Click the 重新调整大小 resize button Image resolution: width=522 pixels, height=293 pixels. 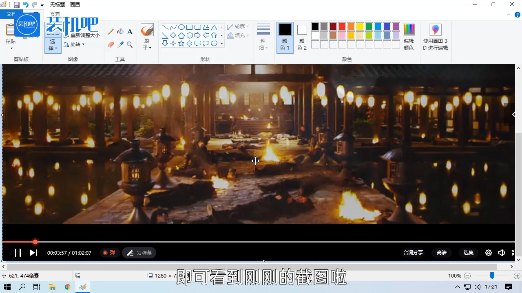pos(82,35)
